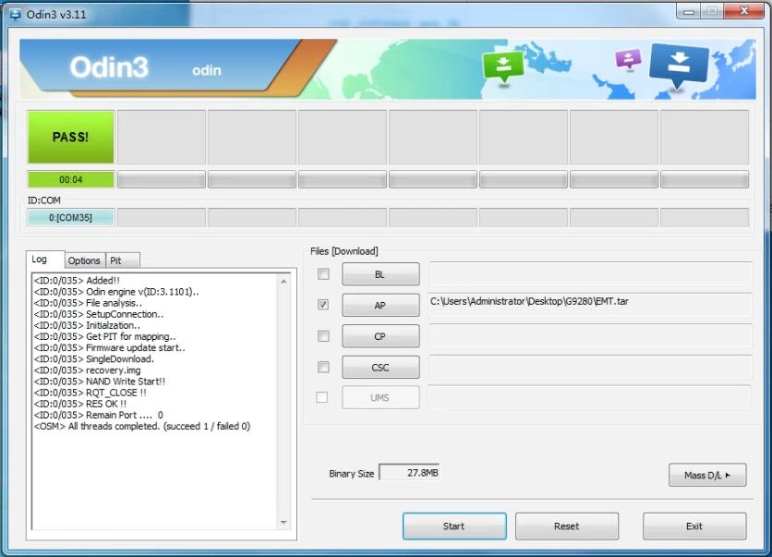
Task: Open the Mass D/L dropdown button
Action: (707, 475)
